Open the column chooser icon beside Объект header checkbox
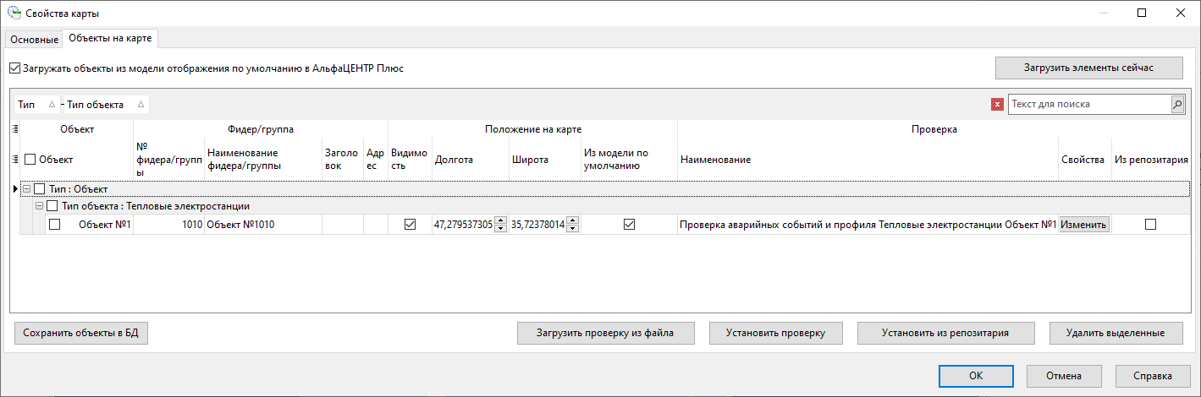Viewport: 1201px width, 397px height. click(15, 159)
